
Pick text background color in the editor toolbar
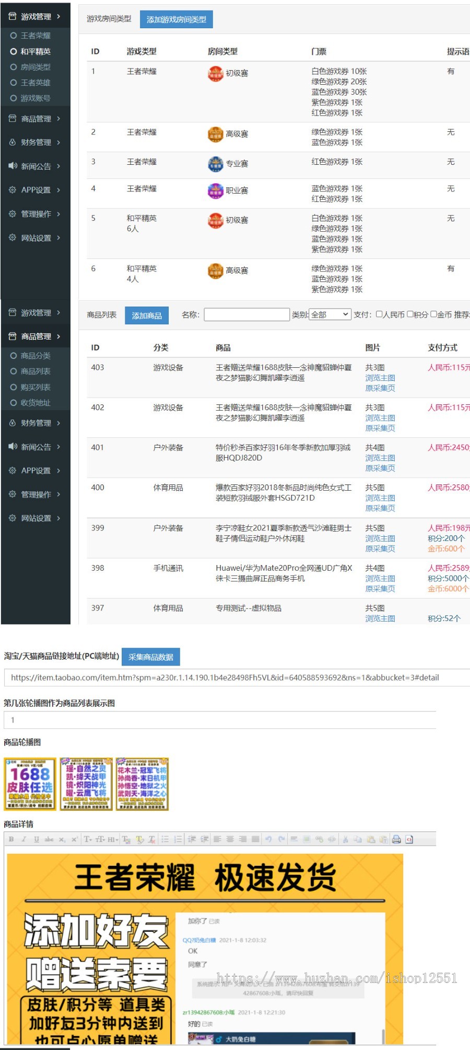point(139,839)
